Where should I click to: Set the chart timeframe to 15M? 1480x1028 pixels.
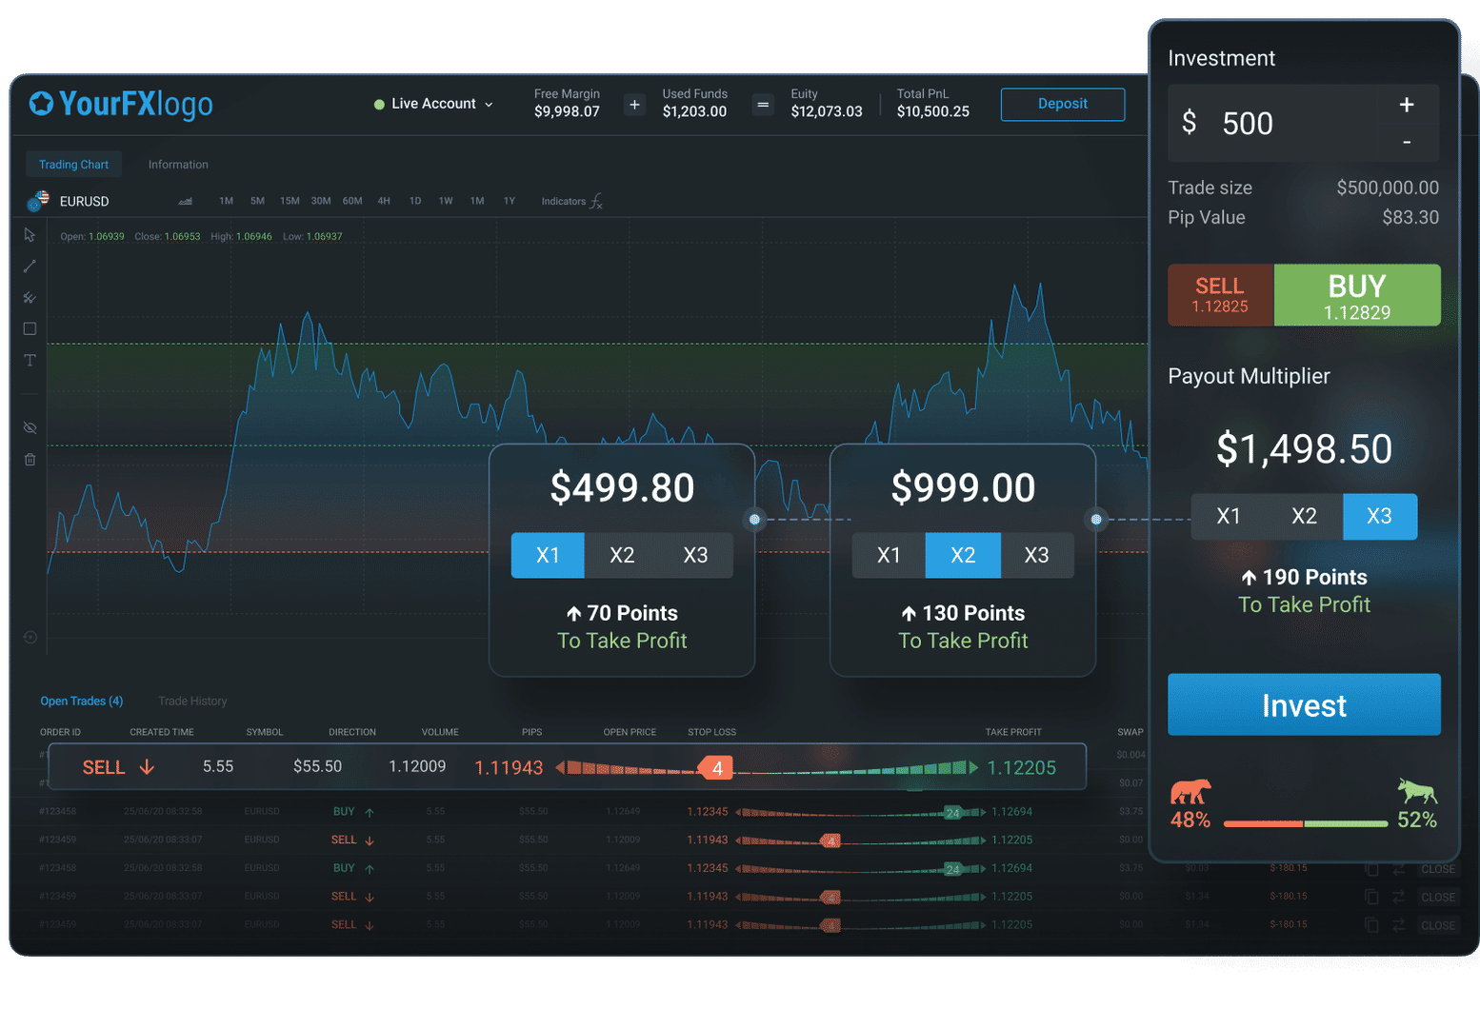pos(290,201)
